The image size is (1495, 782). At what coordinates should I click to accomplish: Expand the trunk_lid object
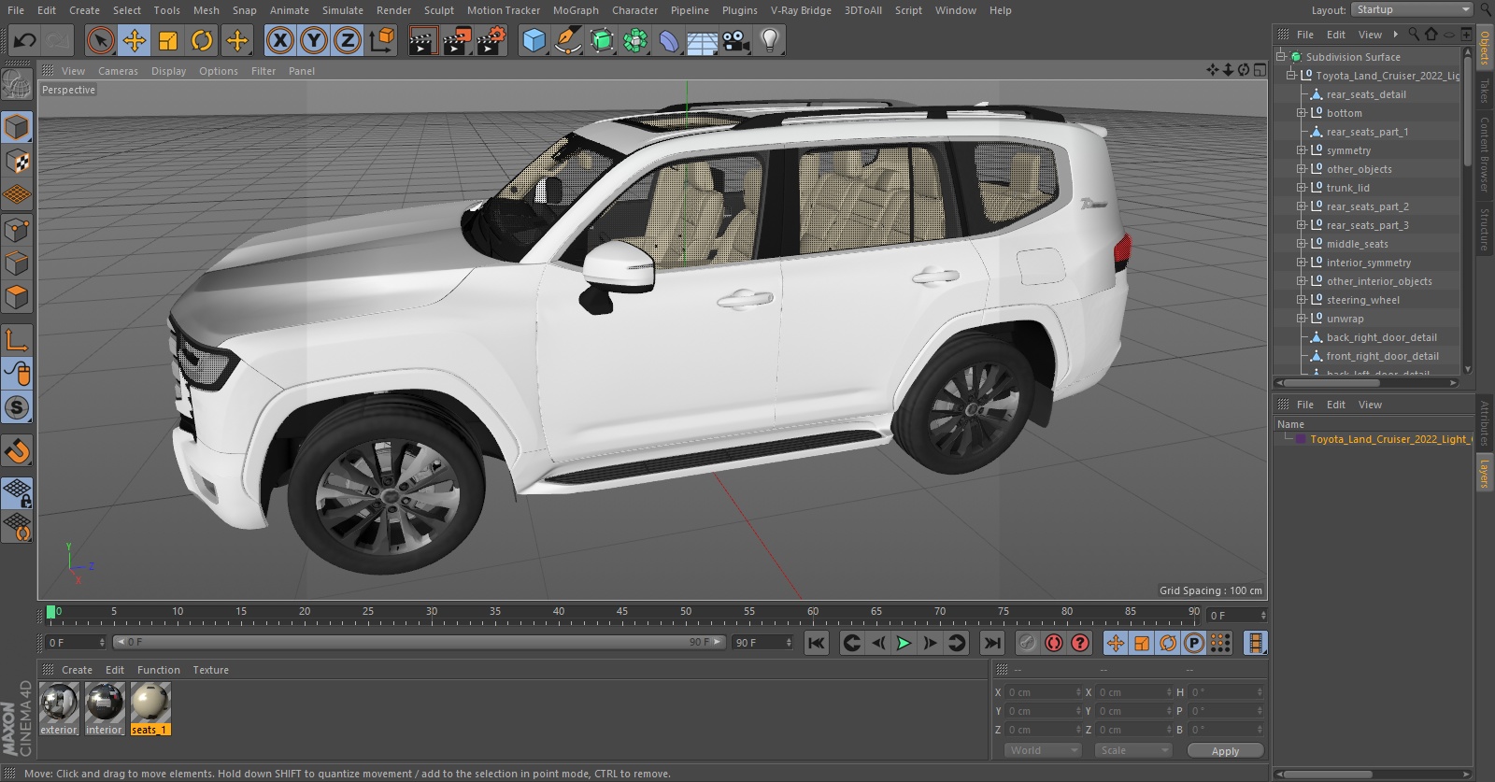[1301, 188]
